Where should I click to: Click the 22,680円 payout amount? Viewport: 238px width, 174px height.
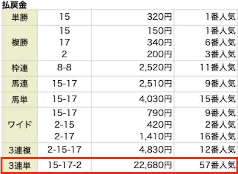(152, 165)
